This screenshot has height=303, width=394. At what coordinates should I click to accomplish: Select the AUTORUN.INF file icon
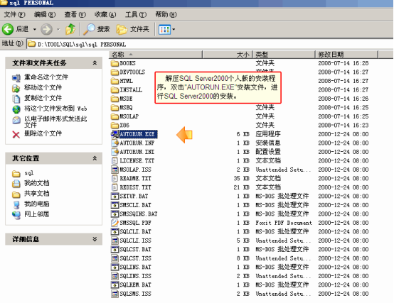pos(115,143)
